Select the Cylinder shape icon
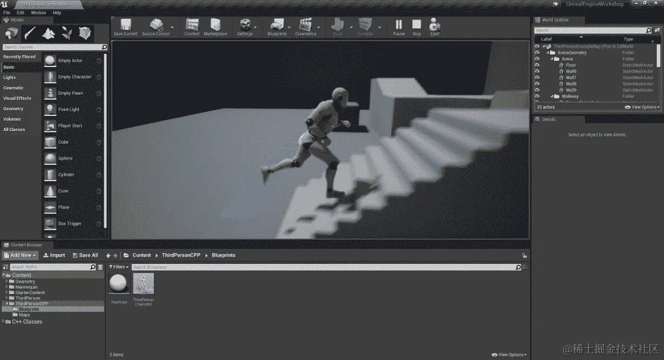 click(50, 175)
